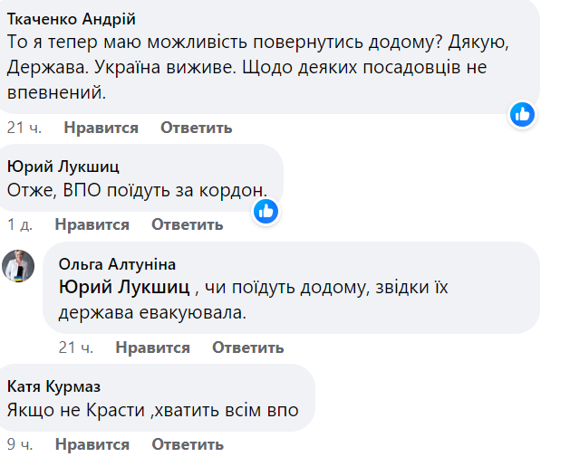Click the 21 ч. timestamp under Ольга's reply
This screenshot has width=570, height=457.
pyautogui.click(x=75, y=348)
